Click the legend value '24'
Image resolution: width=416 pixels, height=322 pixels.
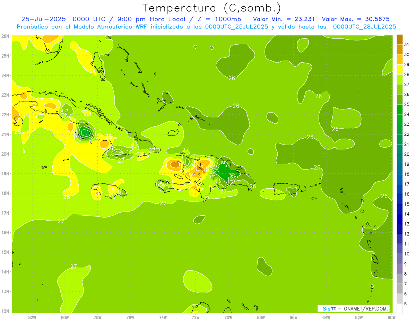click(x=407, y=114)
